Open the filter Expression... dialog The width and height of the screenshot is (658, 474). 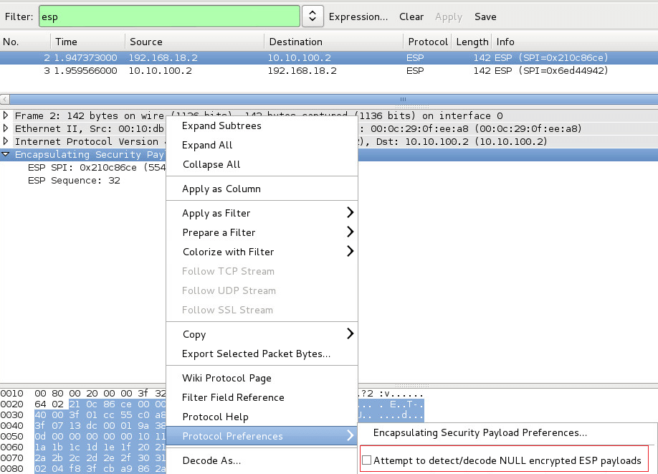pos(358,16)
